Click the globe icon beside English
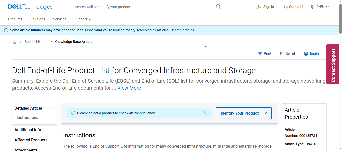The image size is (342, 151). [306, 54]
